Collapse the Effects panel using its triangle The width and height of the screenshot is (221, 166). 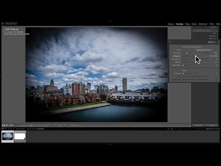pos(218,42)
